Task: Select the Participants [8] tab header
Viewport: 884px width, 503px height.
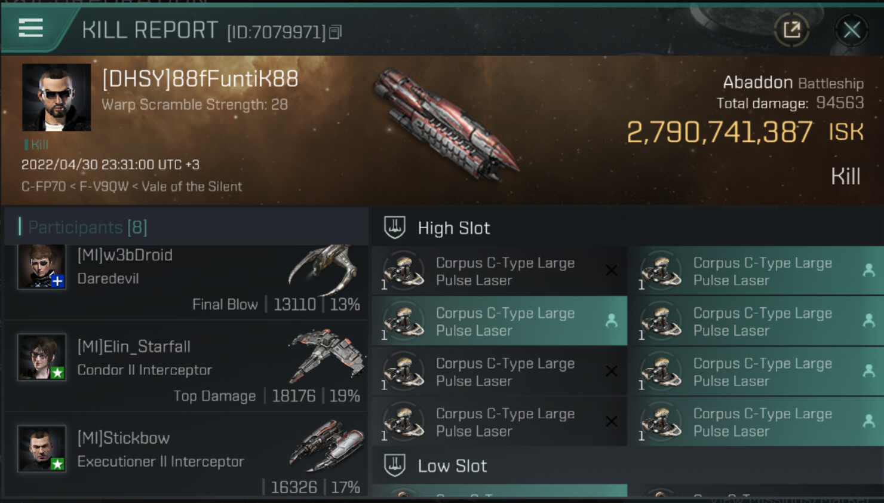Action: coord(87,227)
